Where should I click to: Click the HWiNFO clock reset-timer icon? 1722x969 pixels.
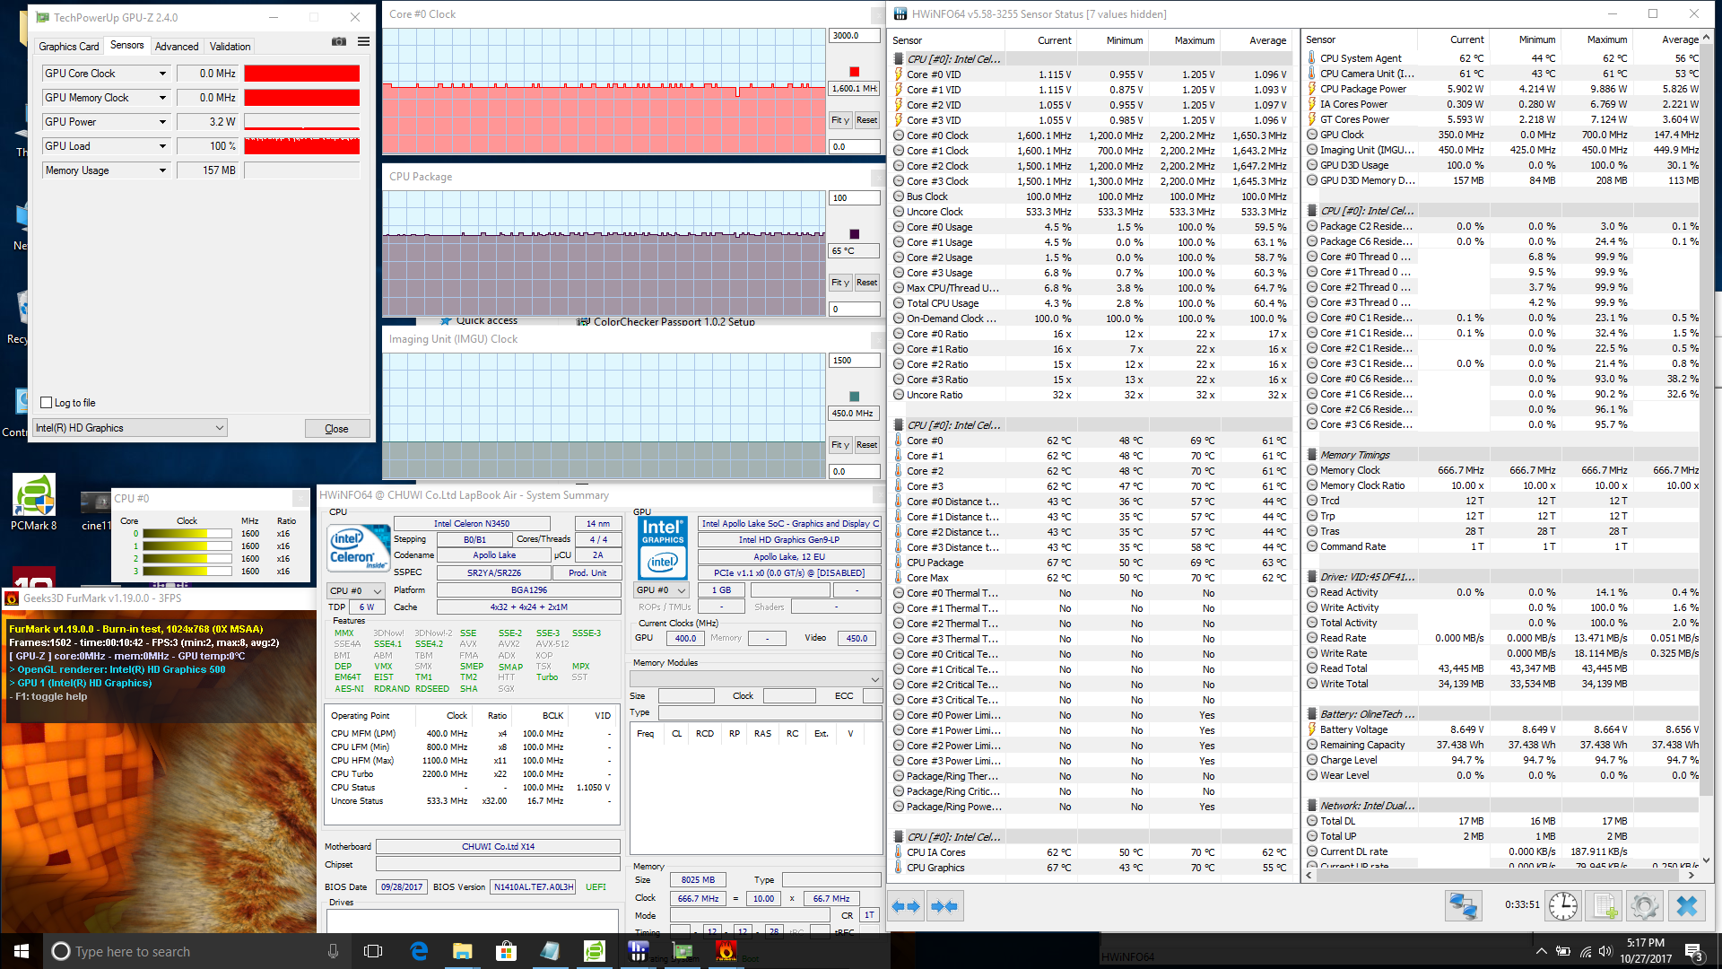1563,906
